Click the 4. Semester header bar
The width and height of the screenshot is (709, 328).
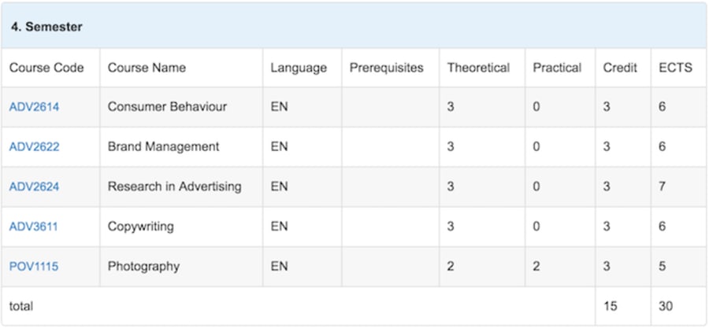pos(354,27)
